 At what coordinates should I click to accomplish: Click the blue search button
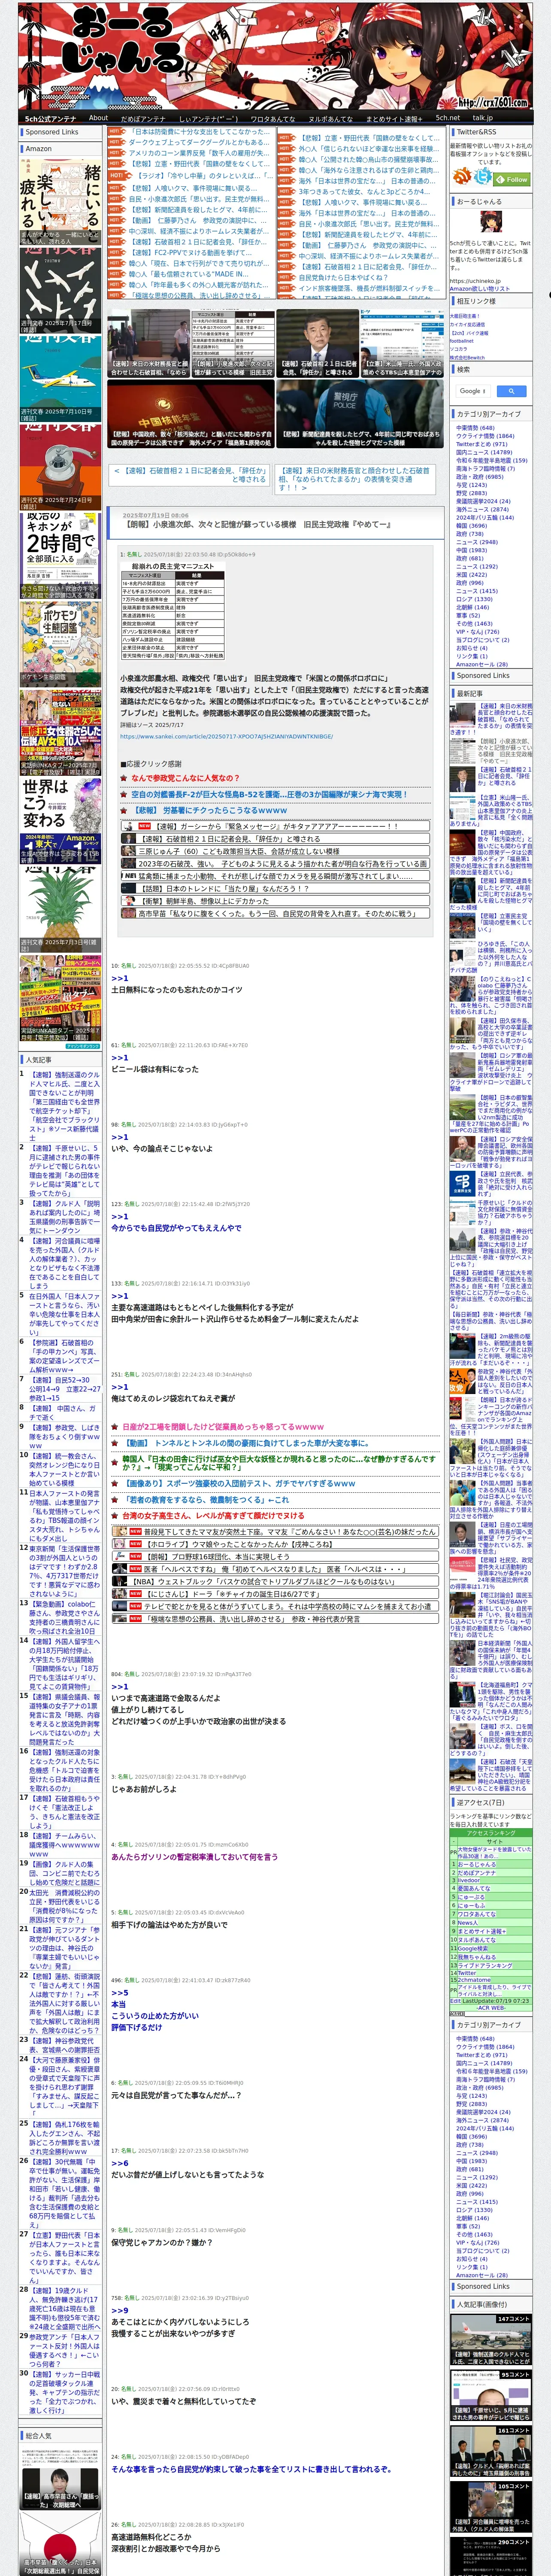(511, 391)
